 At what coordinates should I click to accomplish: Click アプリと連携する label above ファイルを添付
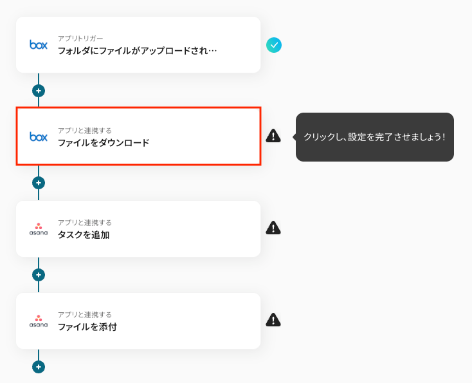coord(85,315)
